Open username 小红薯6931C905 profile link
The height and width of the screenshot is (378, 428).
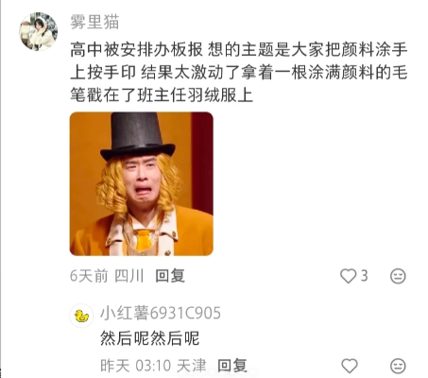pos(161,313)
